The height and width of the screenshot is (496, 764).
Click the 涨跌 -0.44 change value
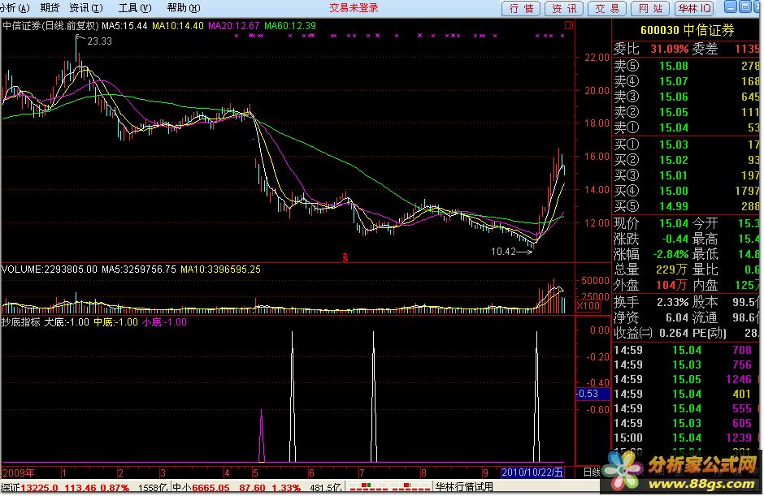pos(675,239)
